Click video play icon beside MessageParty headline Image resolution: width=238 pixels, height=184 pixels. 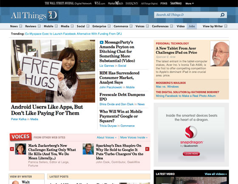(102, 42)
